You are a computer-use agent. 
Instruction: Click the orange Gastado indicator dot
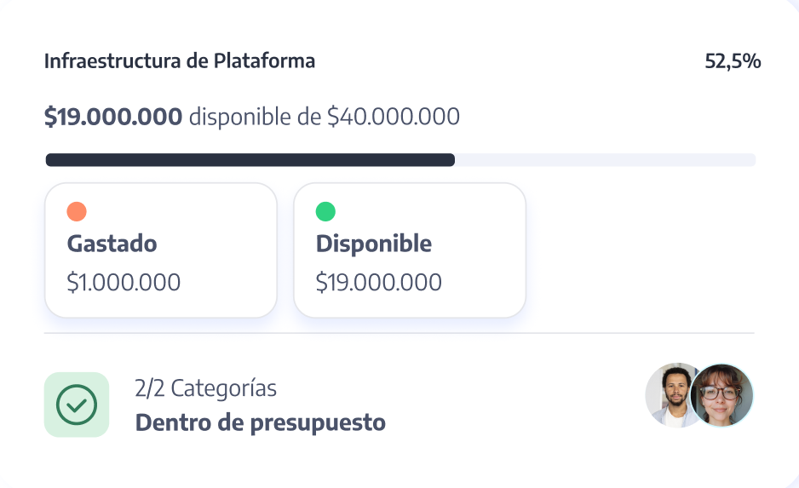click(x=77, y=211)
